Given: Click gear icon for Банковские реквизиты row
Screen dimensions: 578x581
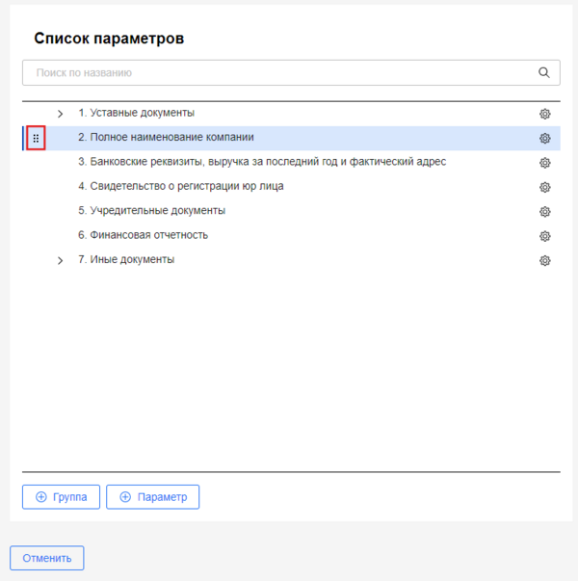Looking at the screenshot, I should (544, 163).
